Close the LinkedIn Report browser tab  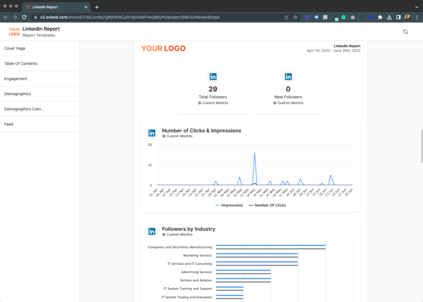tap(86, 7)
